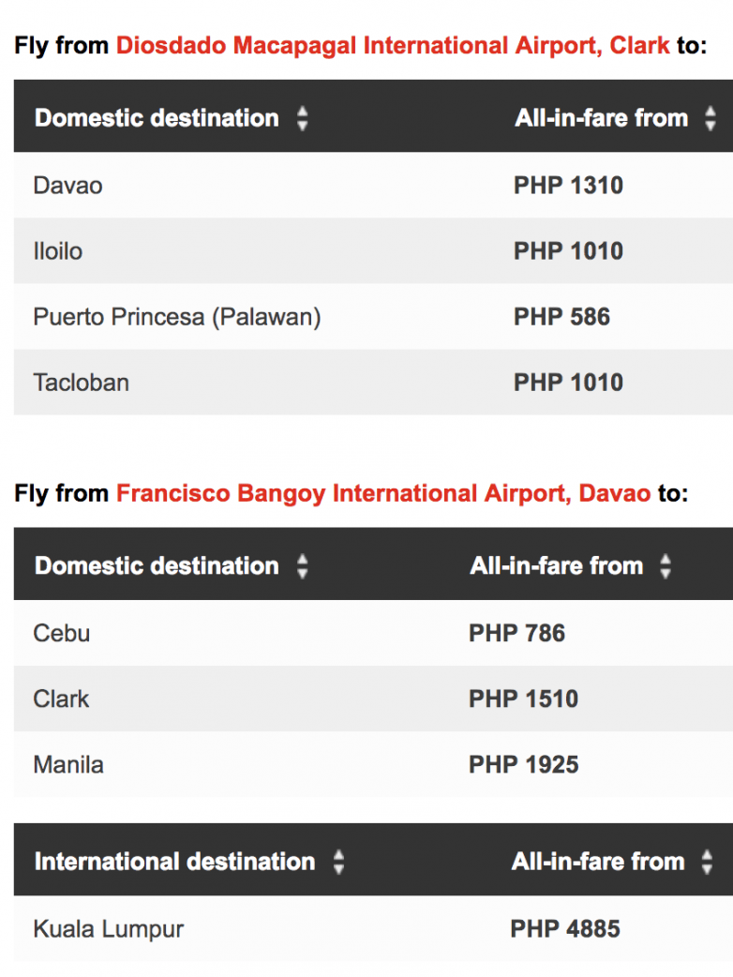The width and height of the screenshot is (733, 977).
Task: Open Francisco Bangoy International Airport, Davao link
Action: pos(382,493)
